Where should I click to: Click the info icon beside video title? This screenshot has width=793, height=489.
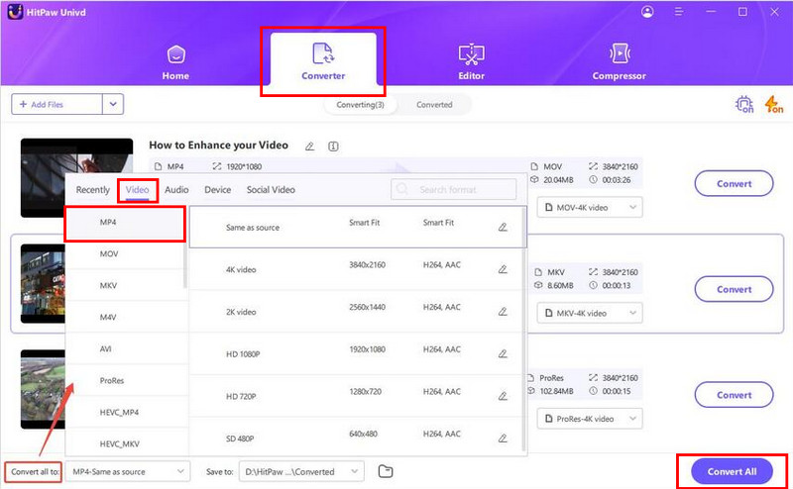pos(333,146)
